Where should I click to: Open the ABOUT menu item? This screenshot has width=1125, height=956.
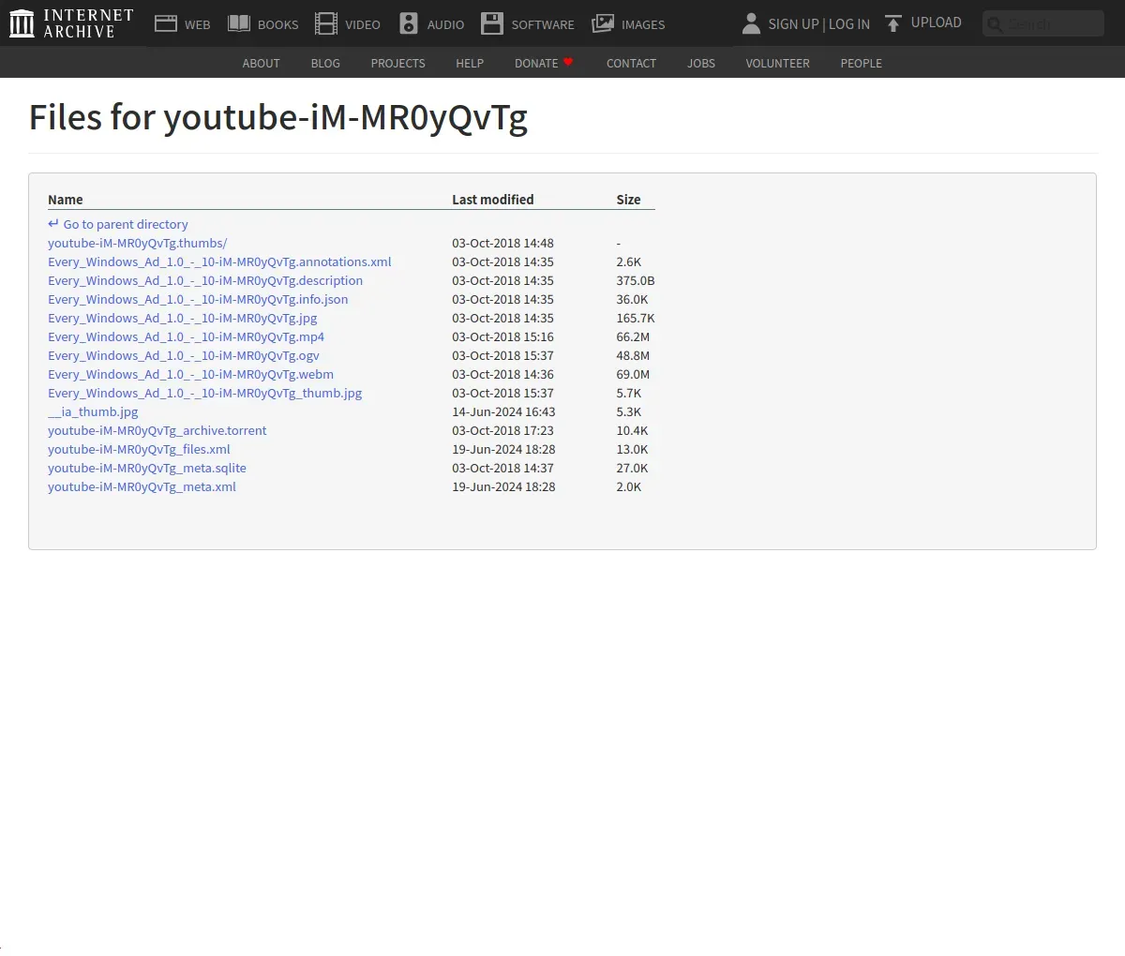click(x=261, y=63)
